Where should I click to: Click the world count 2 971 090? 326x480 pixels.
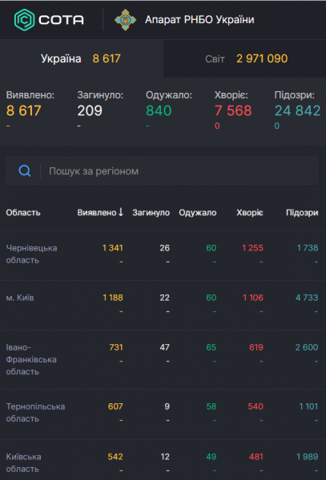click(x=262, y=58)
